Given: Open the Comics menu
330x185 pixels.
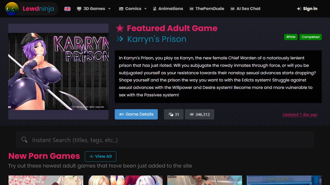Looking at the screenshot, I should point(133,8).
